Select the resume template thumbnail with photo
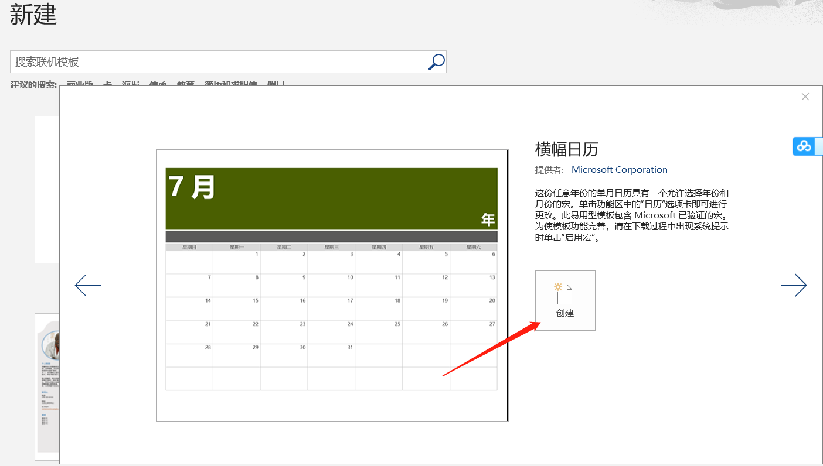 tap(47, 386)
